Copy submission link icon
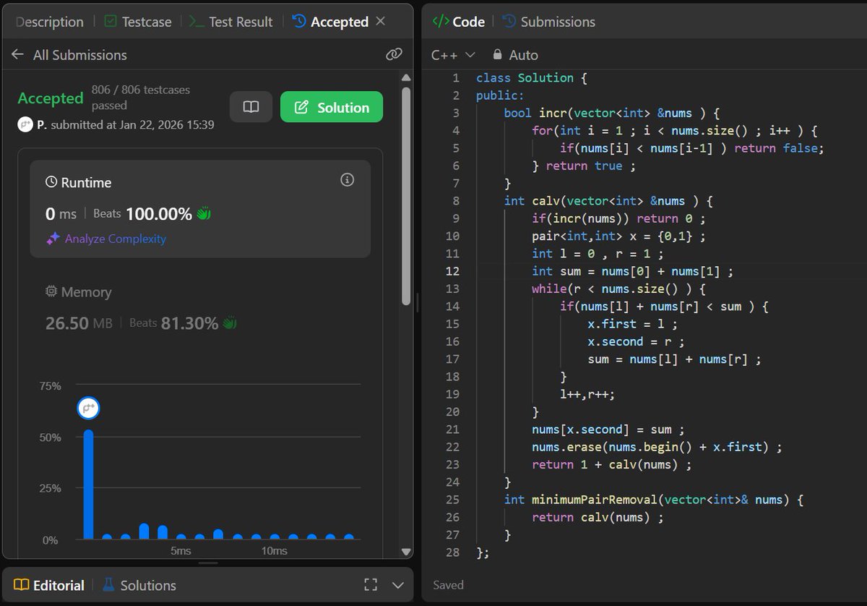The image size is (867, 606). (x=393, y=54)
